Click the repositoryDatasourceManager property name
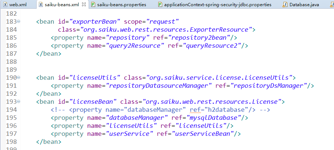 coord(159,86)
